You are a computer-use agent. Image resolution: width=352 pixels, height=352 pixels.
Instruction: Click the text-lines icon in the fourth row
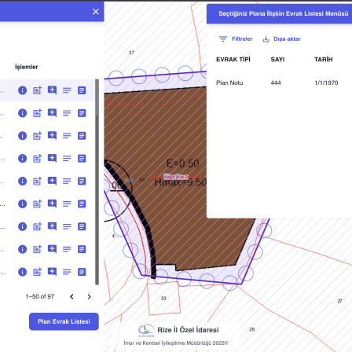(67, 159)
